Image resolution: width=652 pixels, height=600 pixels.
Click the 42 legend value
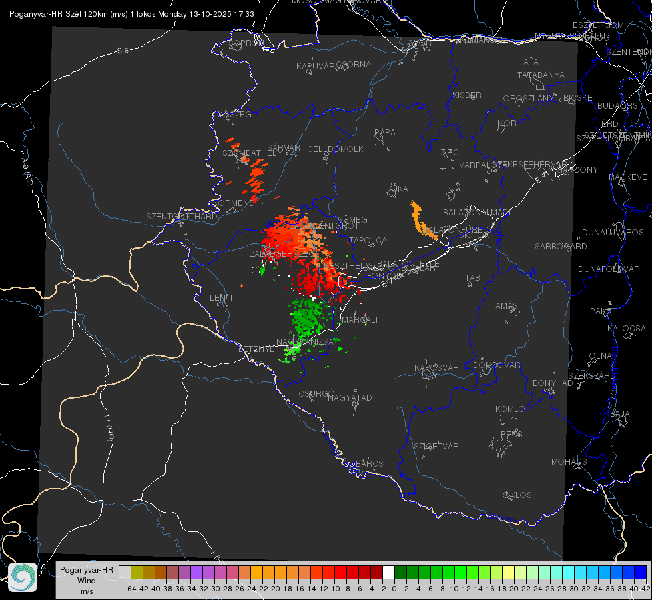click(646, 589)
